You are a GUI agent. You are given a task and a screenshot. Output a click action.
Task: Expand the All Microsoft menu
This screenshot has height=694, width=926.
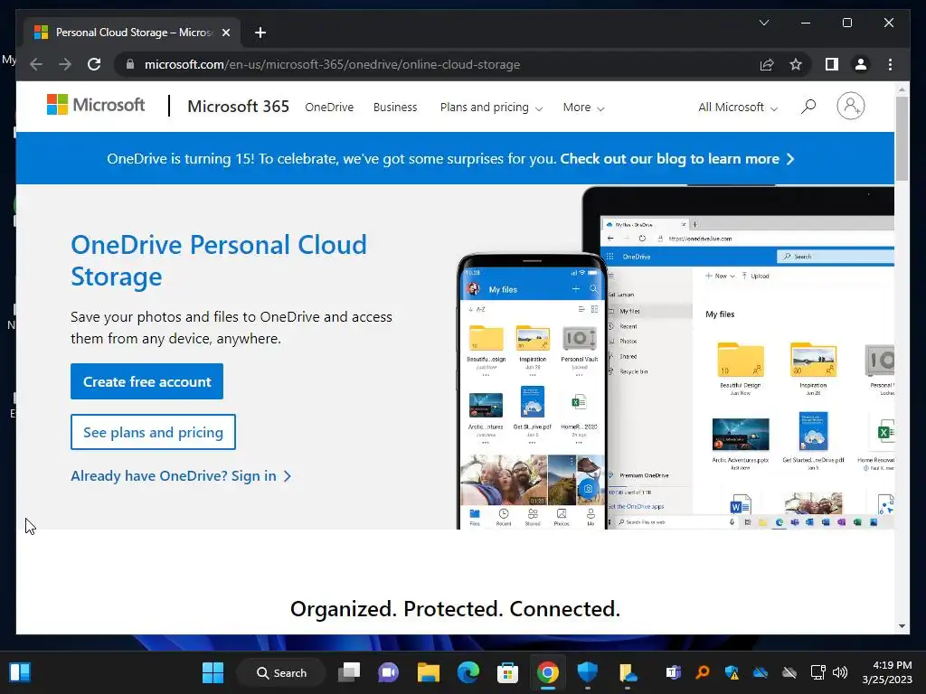coord(738,108)
